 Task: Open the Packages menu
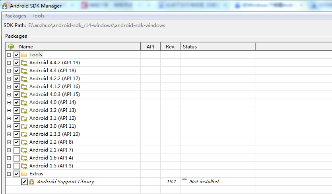[15, 16]
